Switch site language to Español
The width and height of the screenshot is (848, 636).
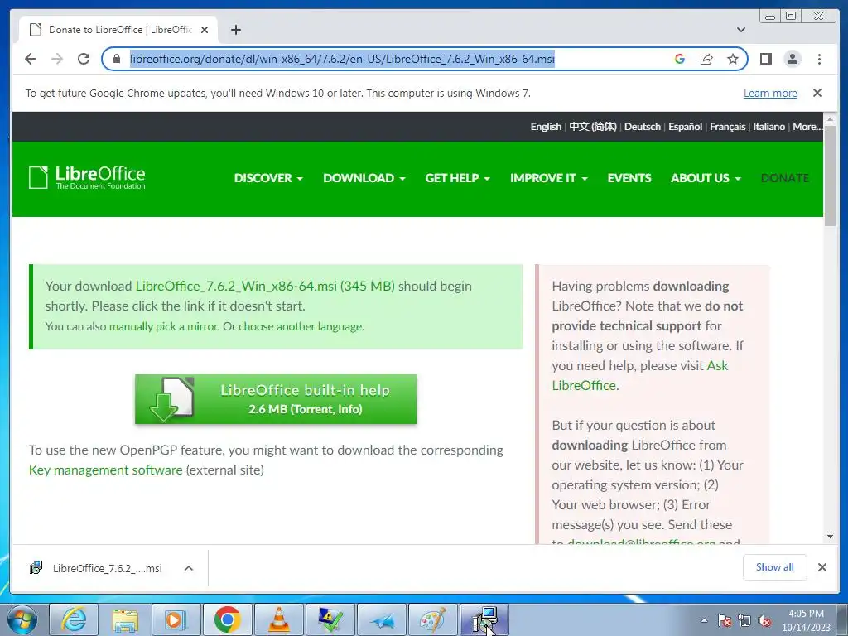pos(685,127)
